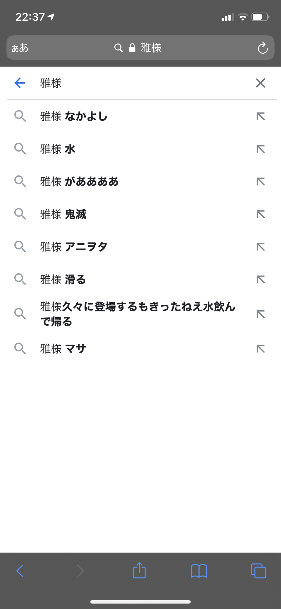The height and width of the screenshot is (609, 281).
Task: Insert 雅様 水 suggestion using its arrow
Action: pyautogui.click(x=261, y=149)
